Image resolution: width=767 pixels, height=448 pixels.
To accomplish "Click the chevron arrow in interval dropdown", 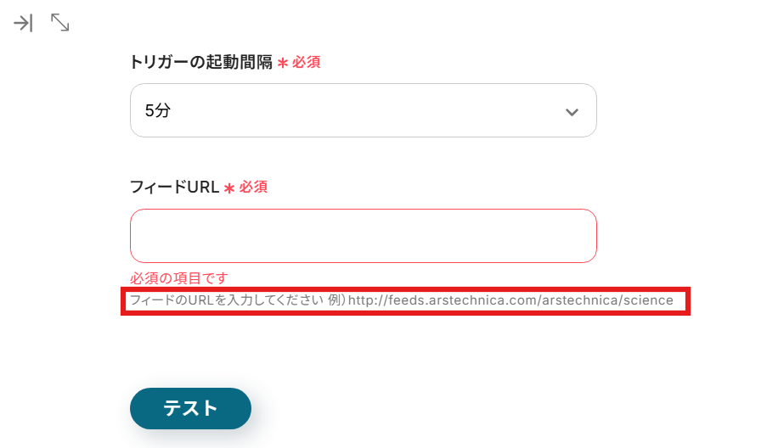I will point(572,112).
